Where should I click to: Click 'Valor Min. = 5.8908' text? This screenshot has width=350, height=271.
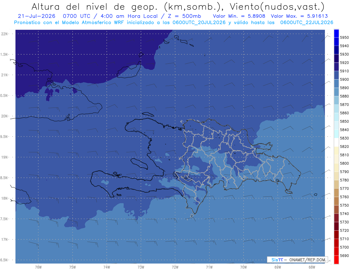pos(239,16)
